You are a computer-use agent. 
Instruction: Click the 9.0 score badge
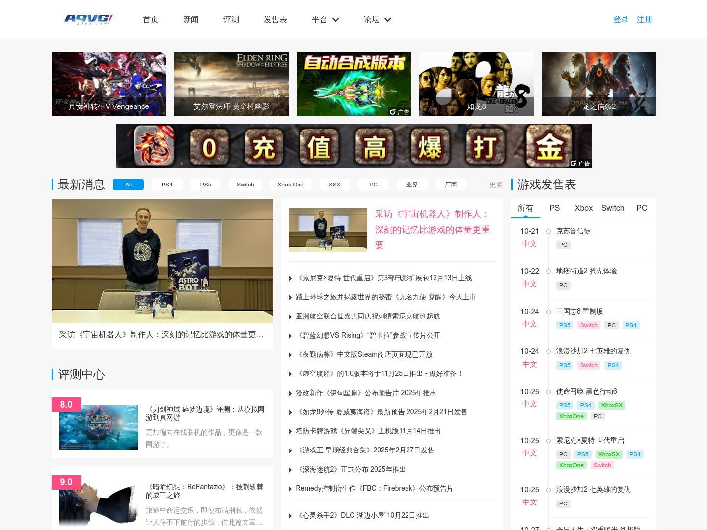(66, 482)
